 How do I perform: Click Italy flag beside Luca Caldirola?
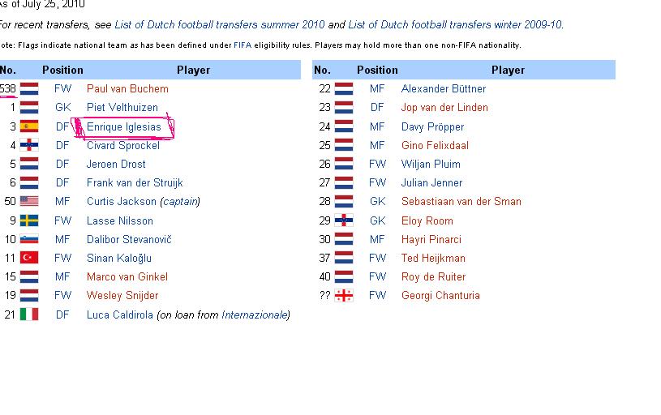pyautogui.click(x=29, y=314)
